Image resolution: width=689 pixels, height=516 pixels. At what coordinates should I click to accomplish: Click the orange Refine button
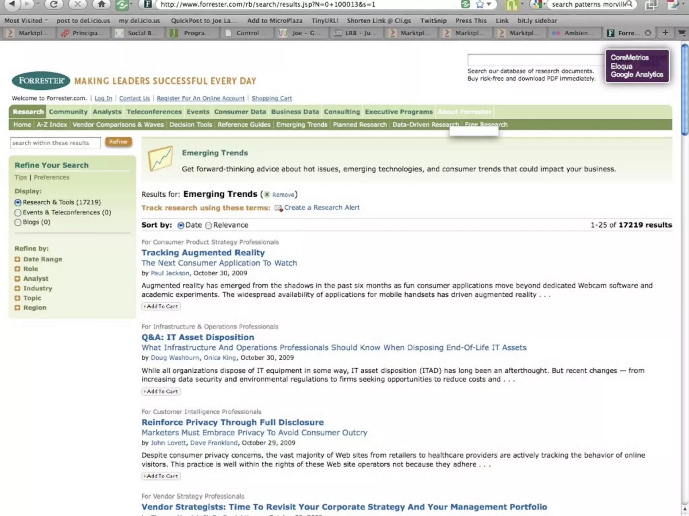pyautogui.click(x=118, y=142)
